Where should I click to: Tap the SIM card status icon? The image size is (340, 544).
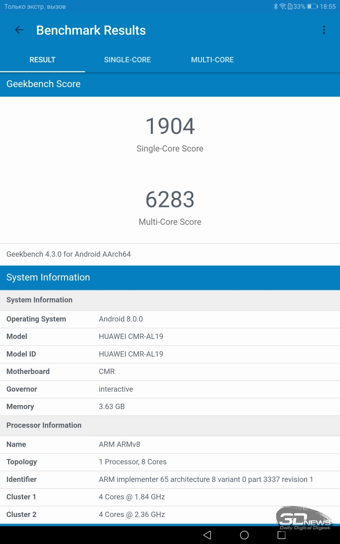290,6
